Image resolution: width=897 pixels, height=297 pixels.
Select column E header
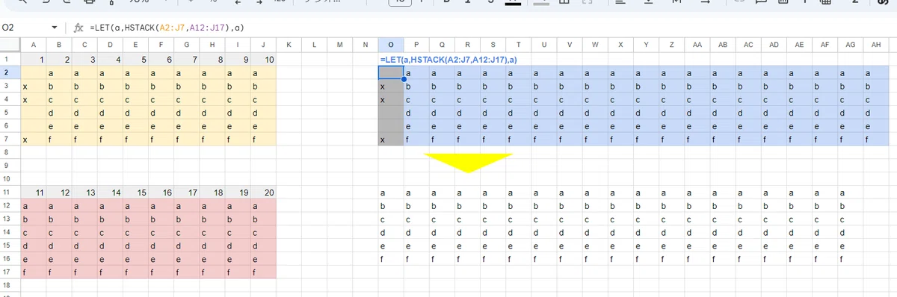(136, 46)
